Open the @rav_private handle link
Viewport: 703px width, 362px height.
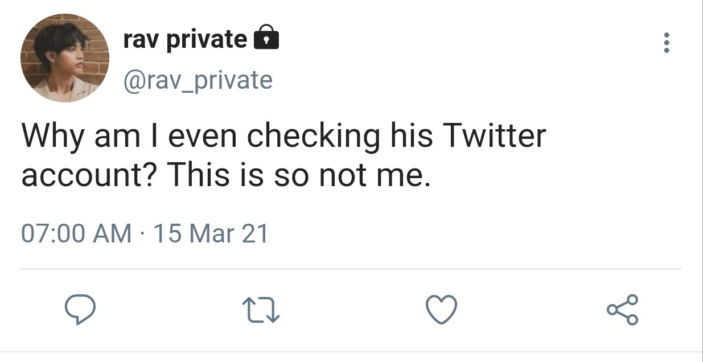[198, 80]
